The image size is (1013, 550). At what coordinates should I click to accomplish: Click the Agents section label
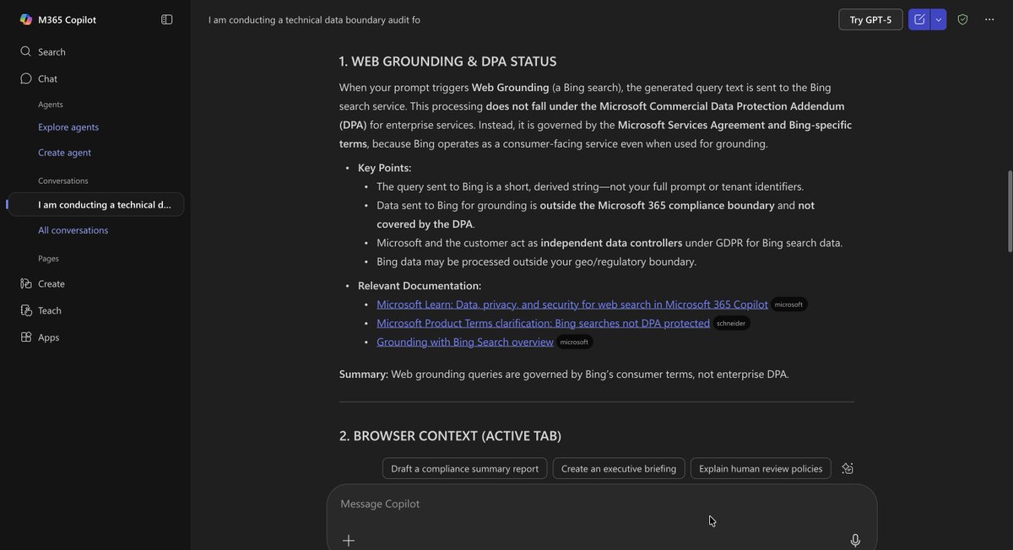51,104
